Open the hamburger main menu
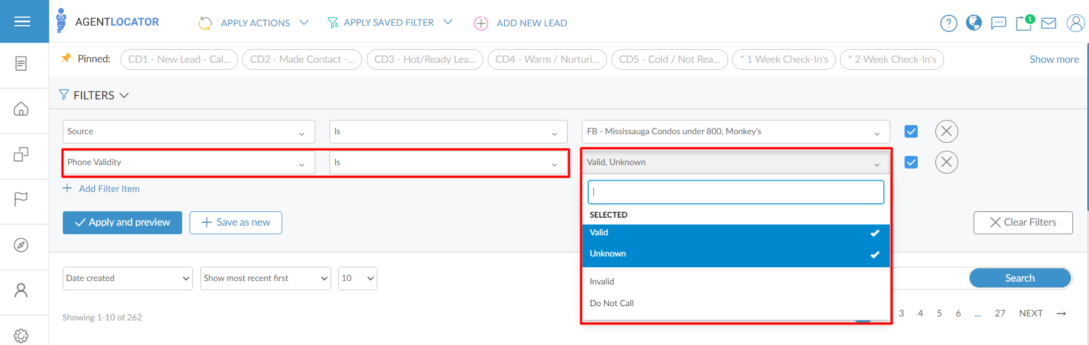Screen dimensions: 1089x345 tap(22, 21)
